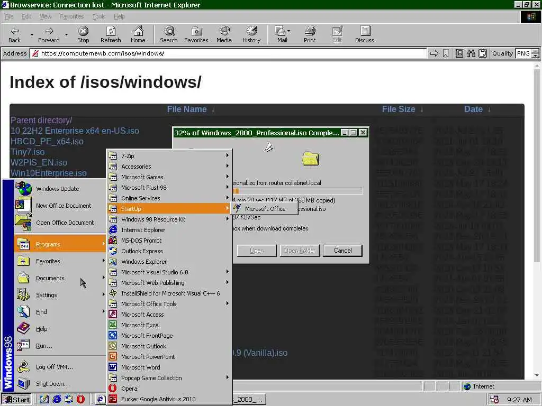Click Open Office Document in the Start menu

pyautogui.click(x=60, y=223)
